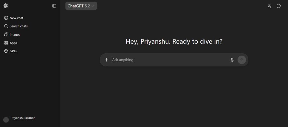
Task: Go to the Images section
Action: tap(12, 34)
